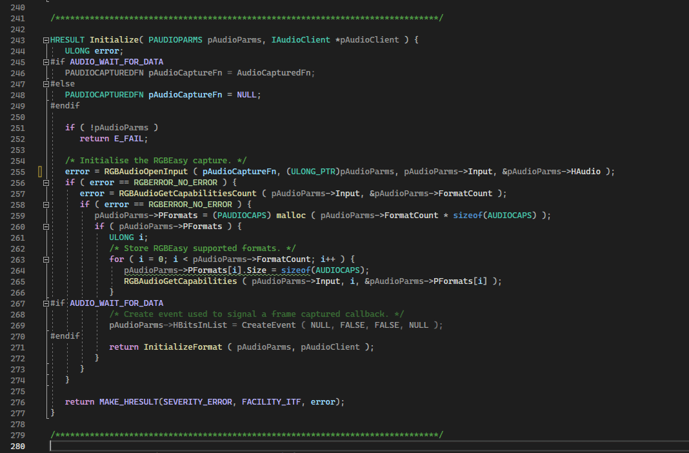Click the ULONG_PTR cast on line 255
The width and height of the screenshot is (689, 453).
pos(313,172)
